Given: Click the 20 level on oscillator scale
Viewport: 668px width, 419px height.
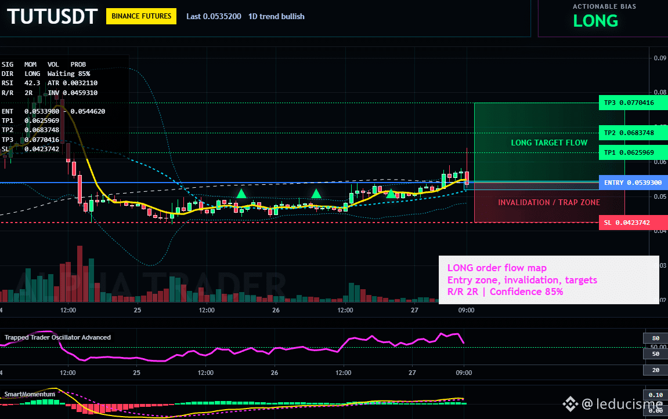Looking at the screenshot, I should 656,370.
